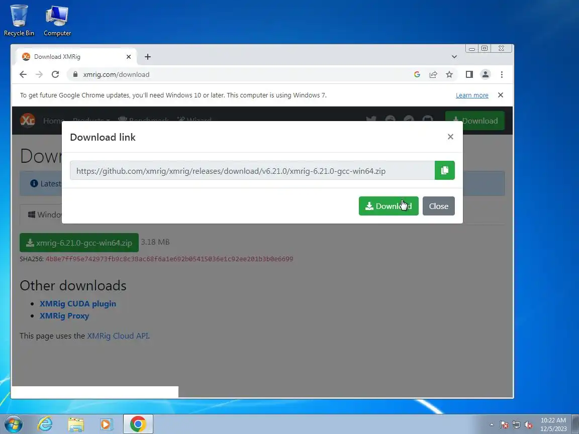Open the XMRig Cloud API link
The width and height of the screenshot is (579, 434).
tap(118, 336)
